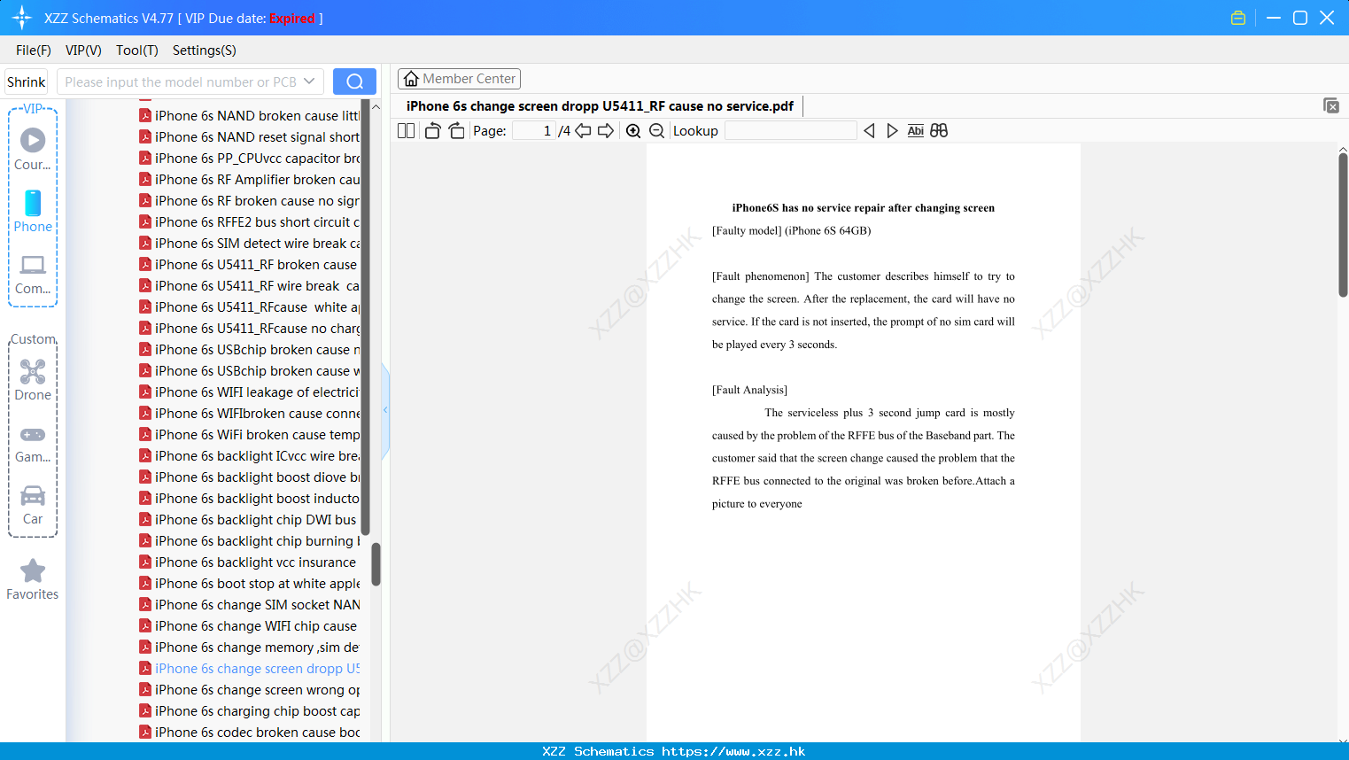Open iPhone 6s WiFi broken cause temp file
Image resolution: width=1349 pixels, height=760 pixels.
pyautogui.click(x=250, y=435)
